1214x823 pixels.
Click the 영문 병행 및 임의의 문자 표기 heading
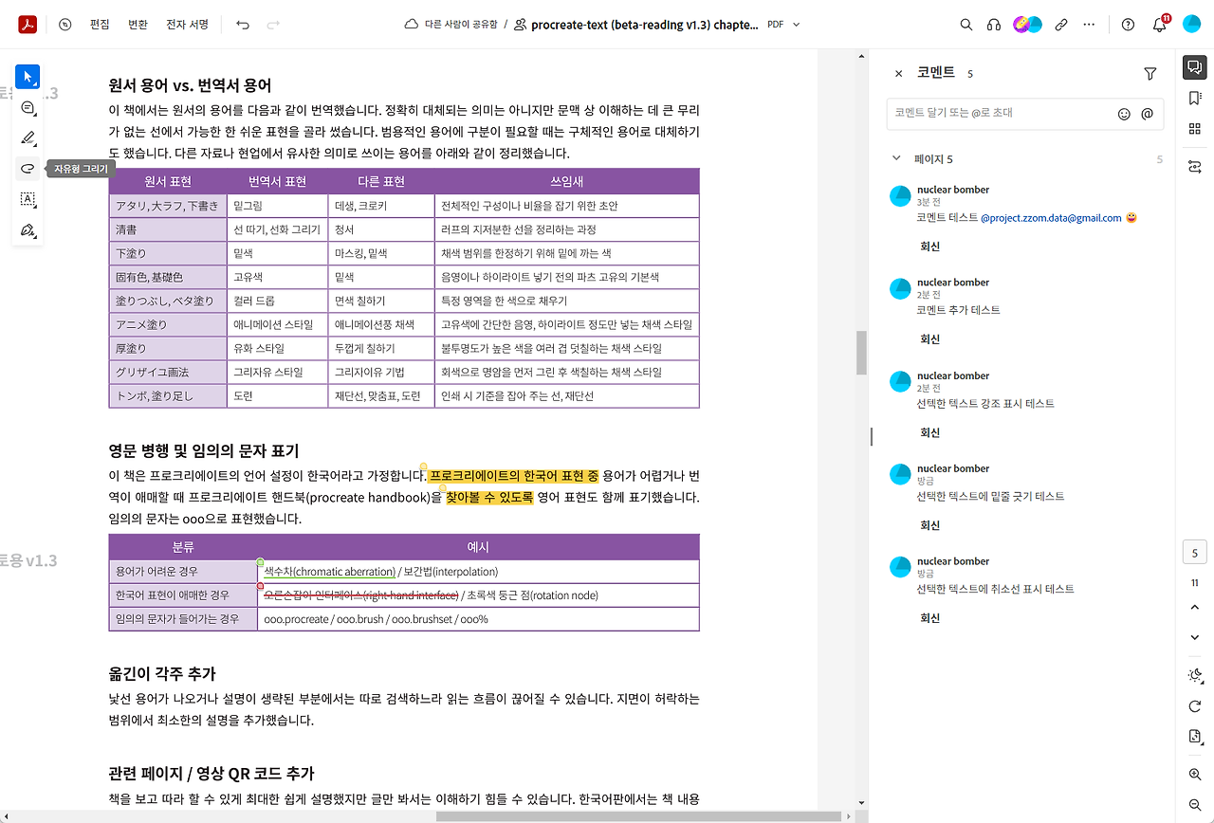click(204, 450)
